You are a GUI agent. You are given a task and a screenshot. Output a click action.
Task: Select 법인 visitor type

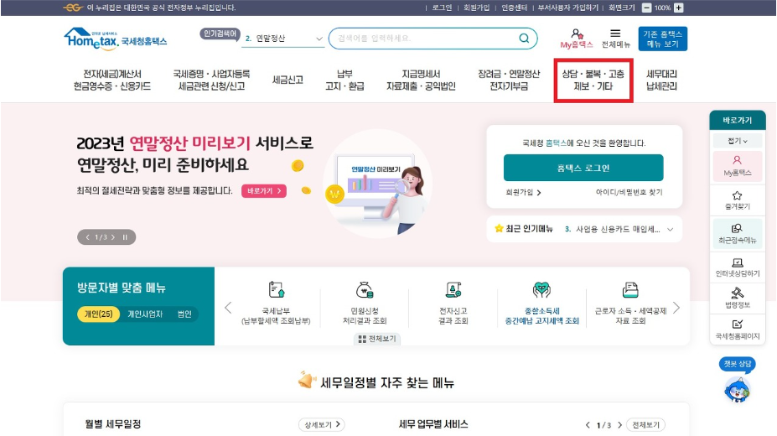184,314
